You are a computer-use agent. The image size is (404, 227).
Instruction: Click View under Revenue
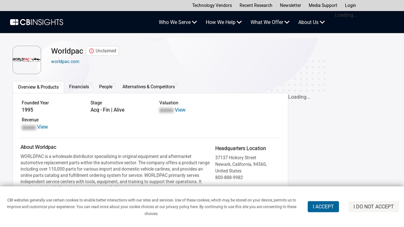42,127
